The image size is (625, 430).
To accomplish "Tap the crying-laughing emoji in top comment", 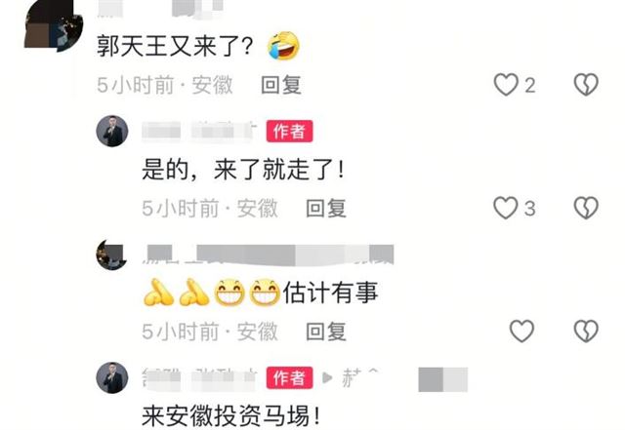I will pyautogui.click(x=283, y=46).
